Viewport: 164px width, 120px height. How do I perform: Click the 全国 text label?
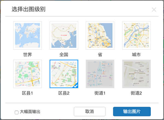(64, 54)
